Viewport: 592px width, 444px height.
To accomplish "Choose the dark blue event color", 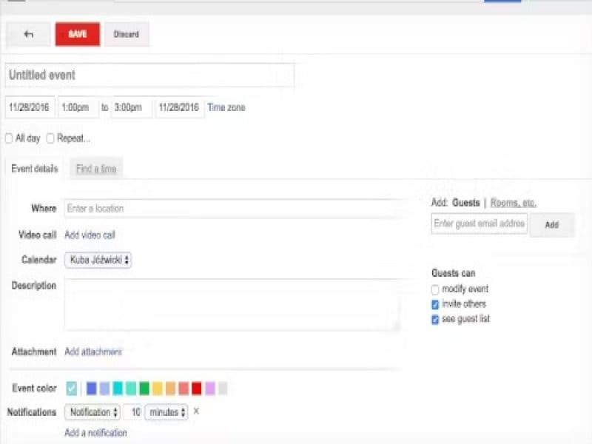I will point(91,388).
